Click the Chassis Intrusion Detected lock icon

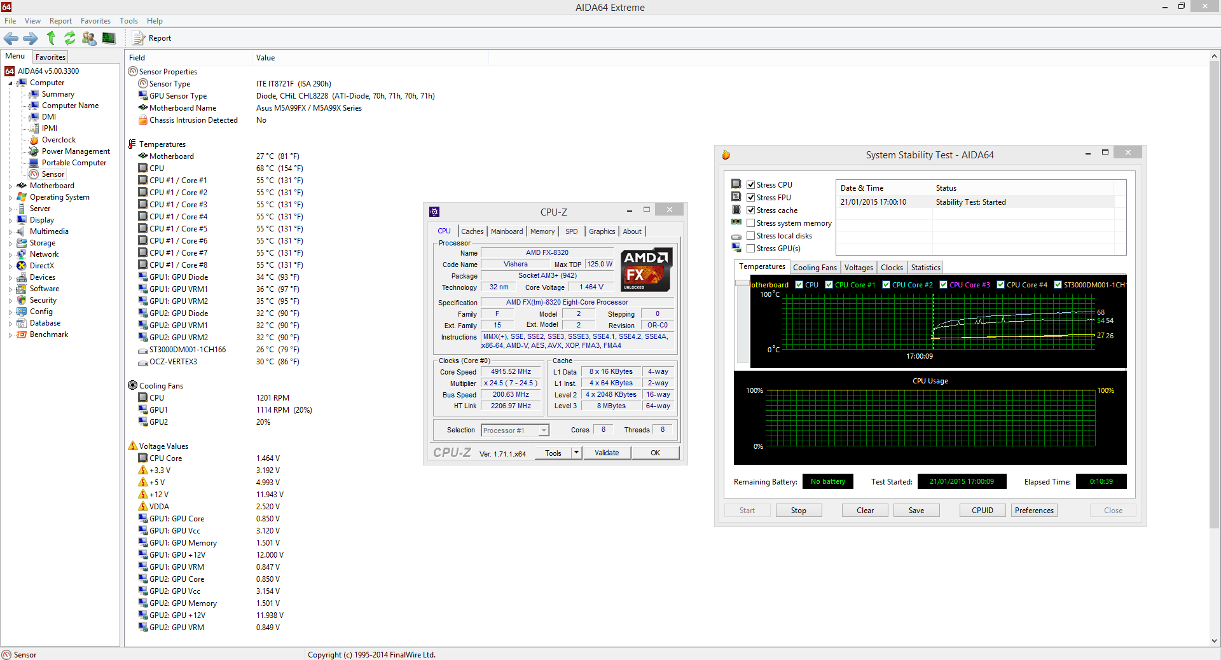click(x=143, y=120)
